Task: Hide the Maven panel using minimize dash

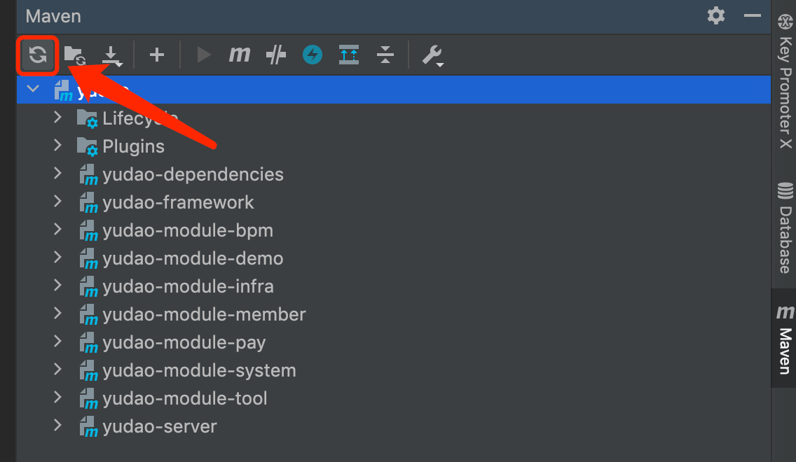Action: [x=753, y=15]
